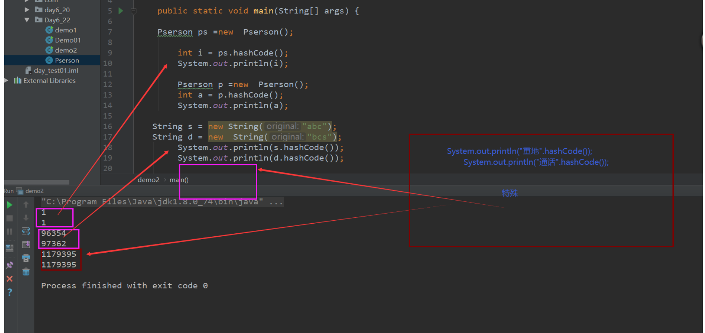705x333 pixels.
Task: Click the Stop process square icon
Action: coord(10,218)
